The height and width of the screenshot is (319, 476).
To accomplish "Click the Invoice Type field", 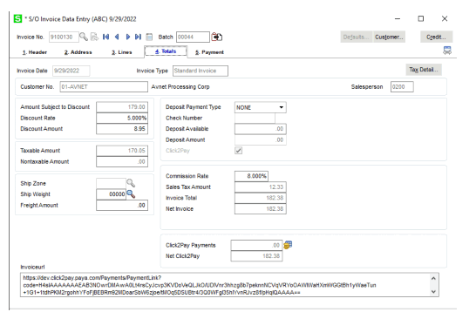I will 201,71.
